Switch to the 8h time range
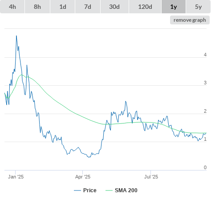 coord(37,7)
